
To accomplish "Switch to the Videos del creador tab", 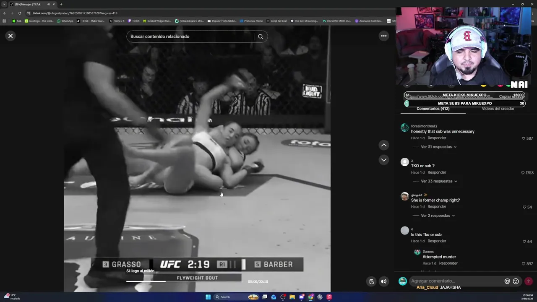I will [498, 109].
